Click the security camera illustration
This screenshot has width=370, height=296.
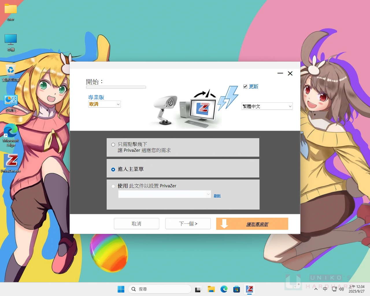(165, 110)
